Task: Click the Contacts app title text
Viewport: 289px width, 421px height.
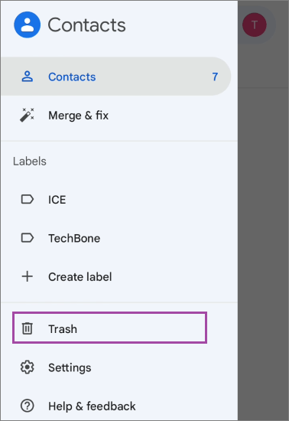Action: pyautogui.click(x=86, y=25)
